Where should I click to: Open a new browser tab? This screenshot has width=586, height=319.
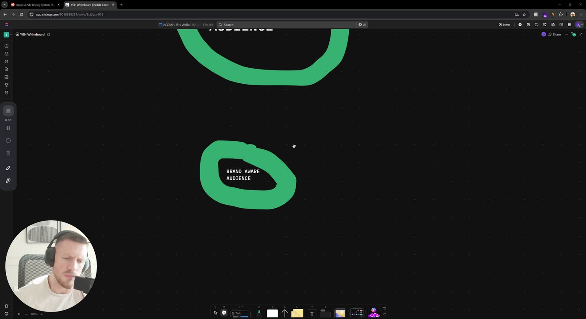[x=121, y=4]
